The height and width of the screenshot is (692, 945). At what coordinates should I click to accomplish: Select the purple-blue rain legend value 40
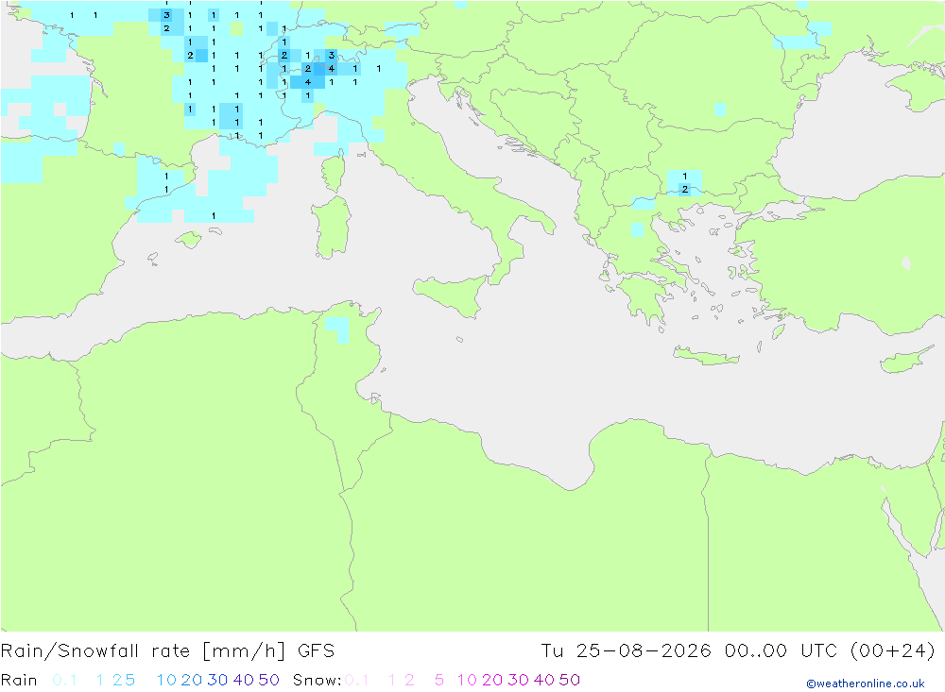point(244,680)
